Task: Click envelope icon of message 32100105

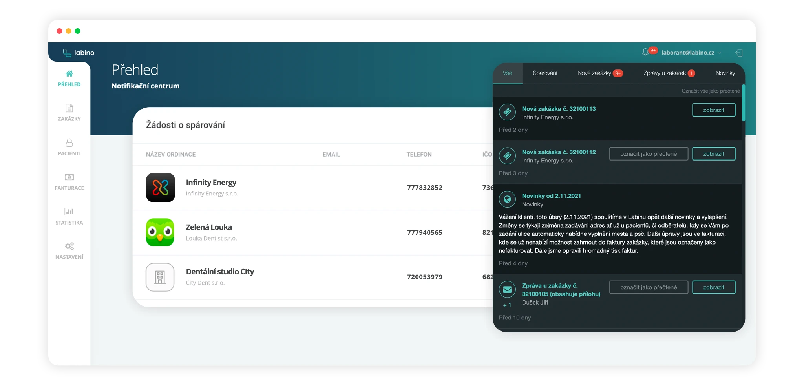Action: tap(507, 290)
